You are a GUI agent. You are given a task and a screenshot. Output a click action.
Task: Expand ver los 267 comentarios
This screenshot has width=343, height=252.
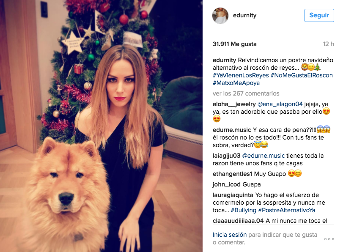246,93
